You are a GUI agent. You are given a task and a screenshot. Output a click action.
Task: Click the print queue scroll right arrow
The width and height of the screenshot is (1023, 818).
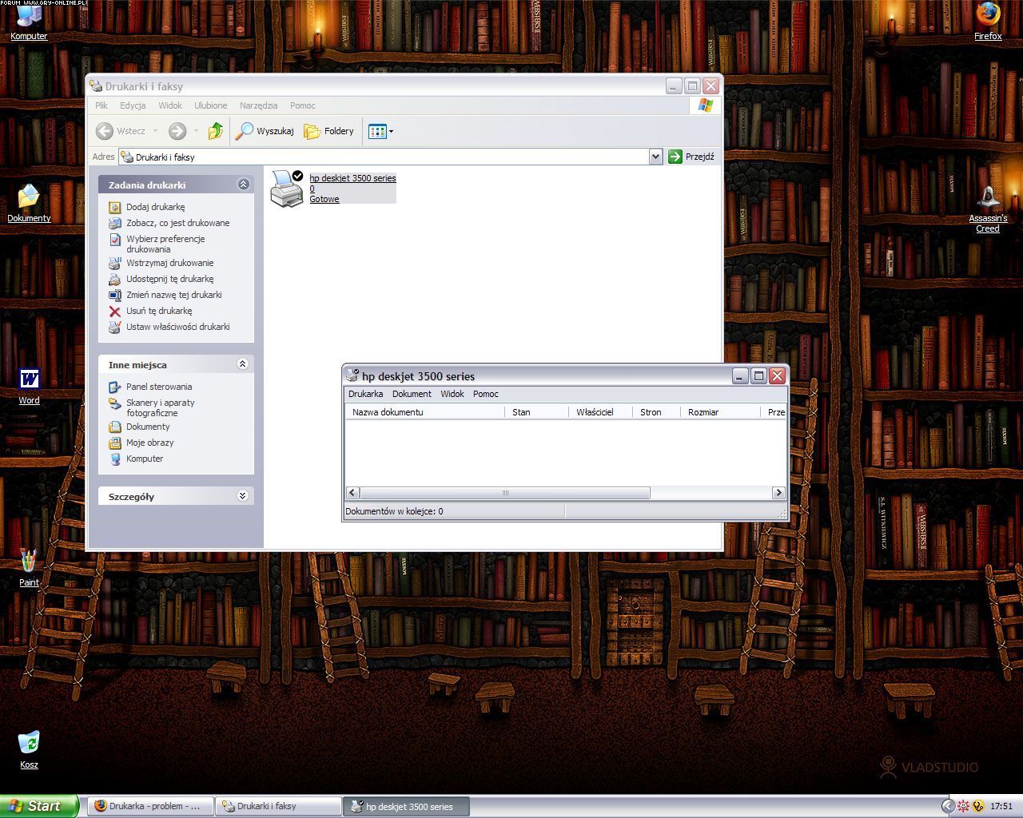coord(778,493)
